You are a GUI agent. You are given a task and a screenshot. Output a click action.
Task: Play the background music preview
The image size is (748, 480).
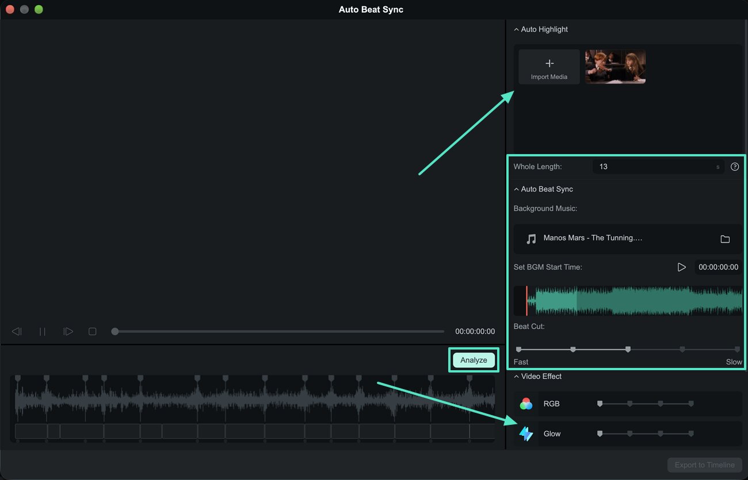coord(681,267)
